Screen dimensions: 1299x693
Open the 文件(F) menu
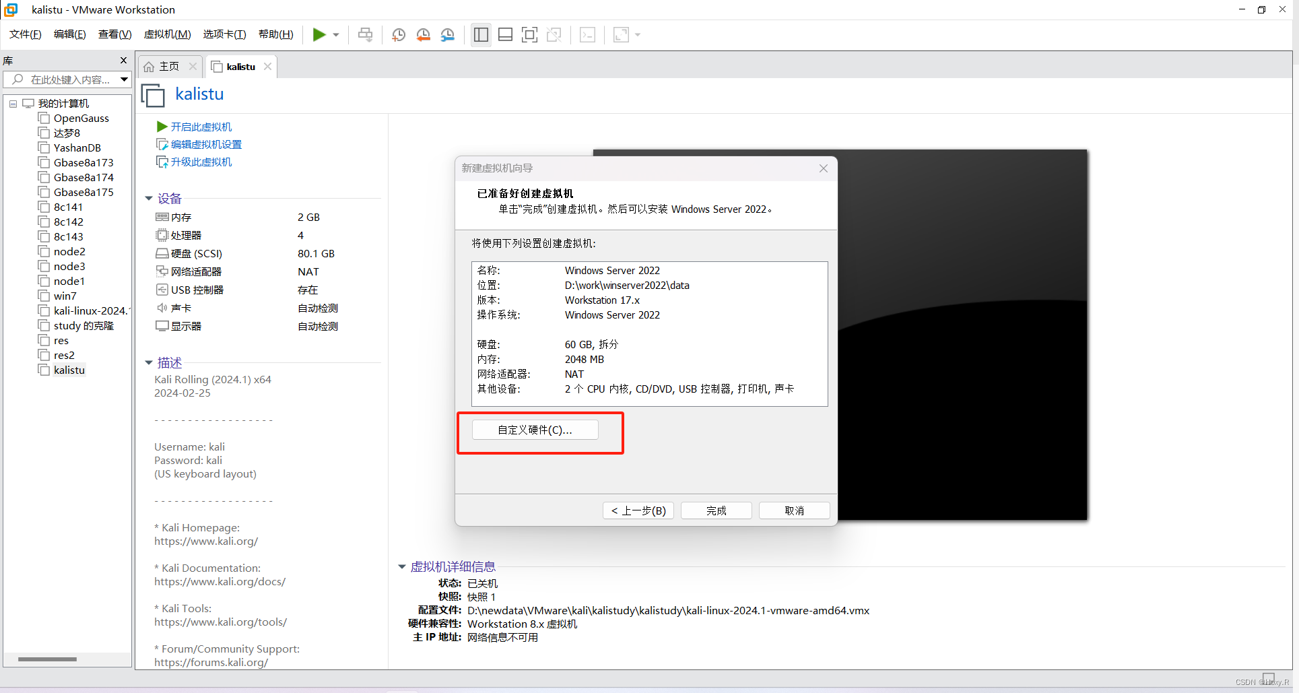pos(26,34)
